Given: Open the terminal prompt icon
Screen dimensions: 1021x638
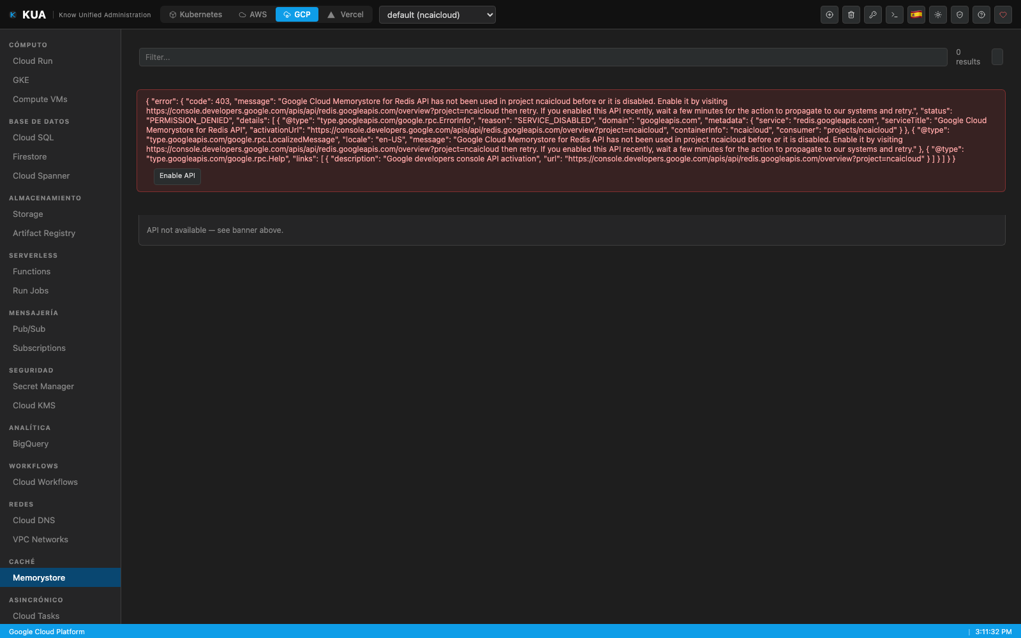Looking at the screenshot, I should click(x=895, y=15).
